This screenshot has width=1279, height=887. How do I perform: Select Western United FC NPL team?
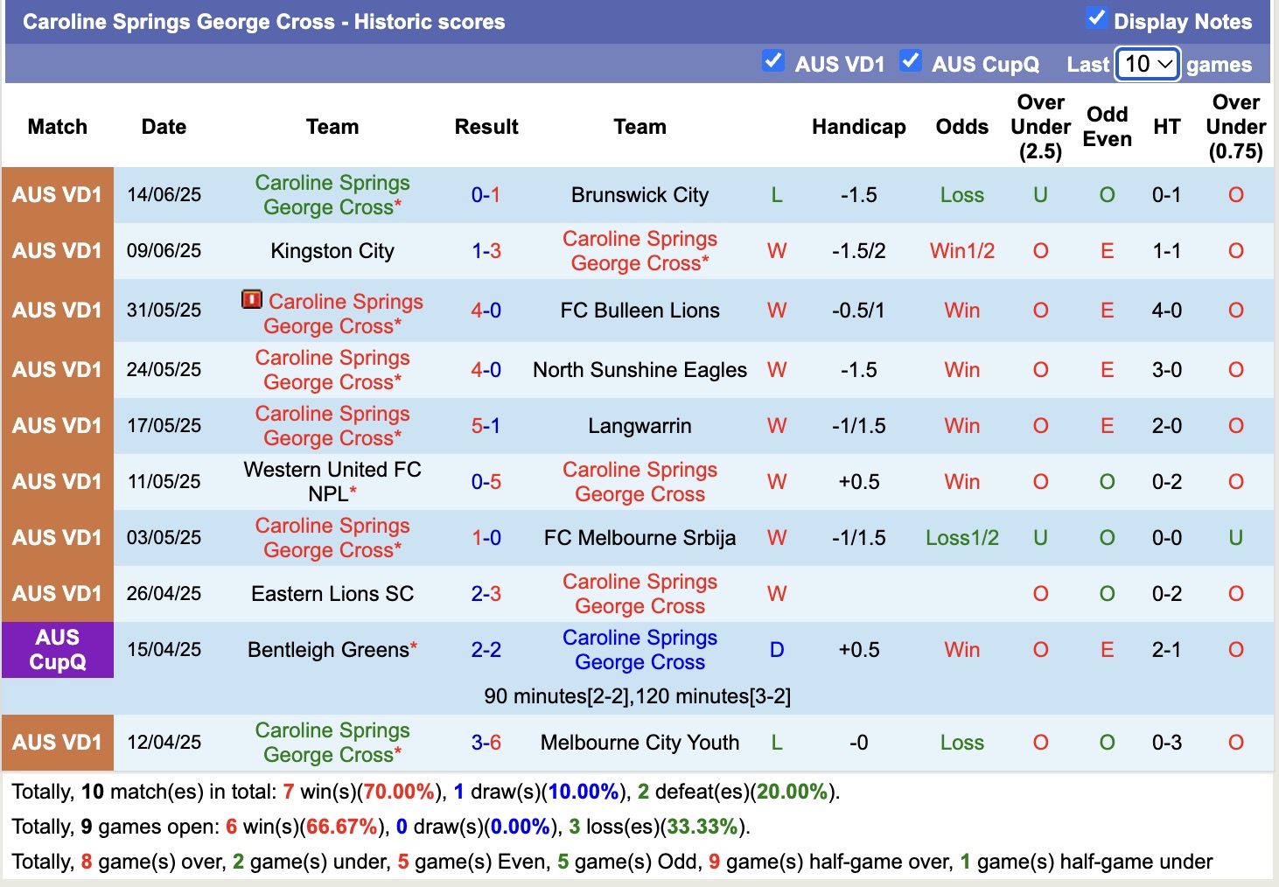(332, 481)
